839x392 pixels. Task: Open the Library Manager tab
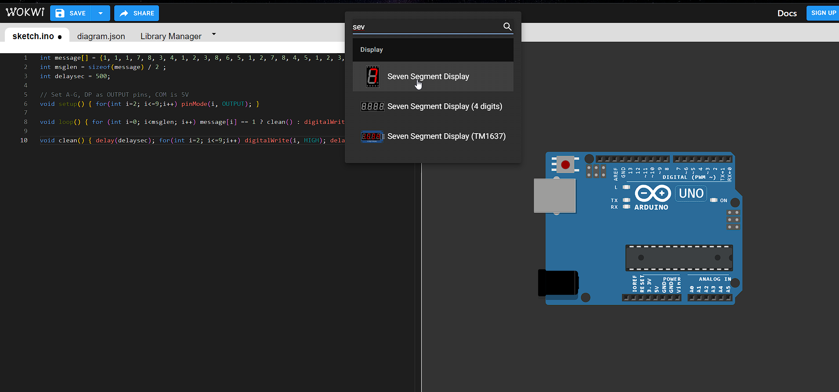pyautogui.click(x=171, y=36)
